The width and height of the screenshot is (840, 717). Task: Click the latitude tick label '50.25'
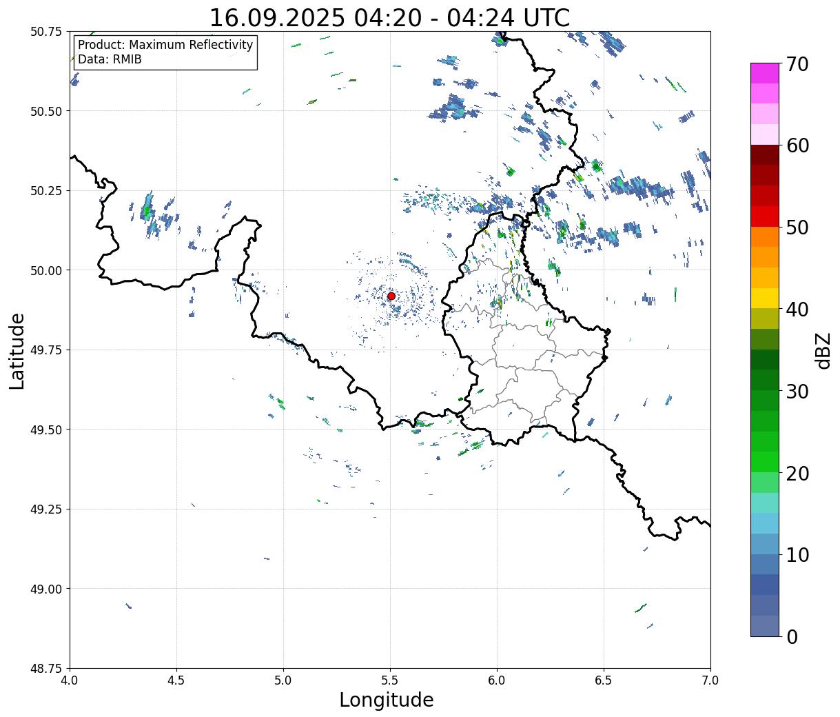click(46, 191)
